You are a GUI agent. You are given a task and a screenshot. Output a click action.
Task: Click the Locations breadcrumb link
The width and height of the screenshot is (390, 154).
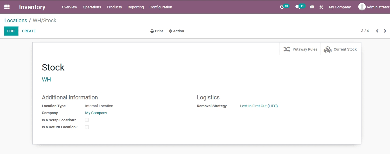pyautogui.click(x=16, y=21)
